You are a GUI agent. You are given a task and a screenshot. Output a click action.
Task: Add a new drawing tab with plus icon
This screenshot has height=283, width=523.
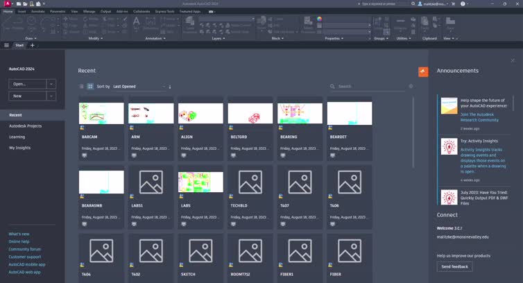click(33, 45)
